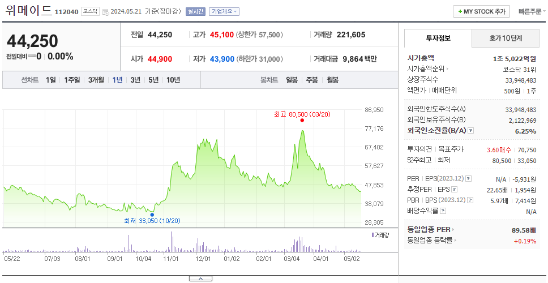Select the 5년 line chart period
The width and height of the screenshot is (548, 283).
point(153,80)
